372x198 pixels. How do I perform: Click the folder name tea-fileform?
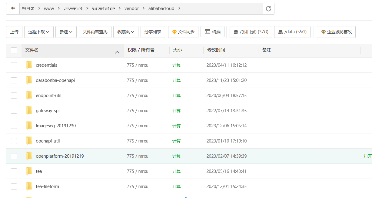(x=47, y=186)
